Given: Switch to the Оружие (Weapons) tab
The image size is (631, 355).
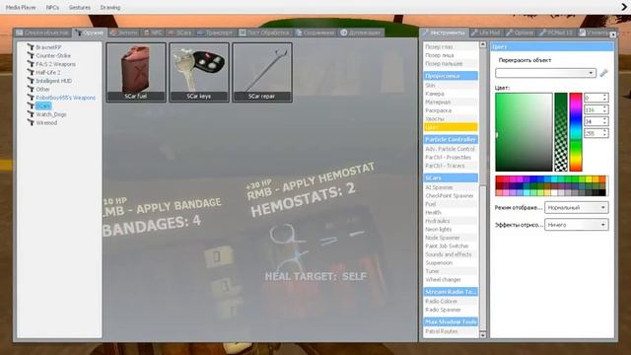Looking at the screenshot, I should coord(90,33).
